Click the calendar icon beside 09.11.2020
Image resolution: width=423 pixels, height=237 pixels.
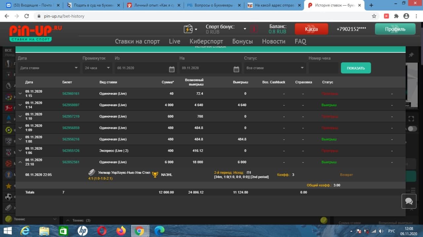236,69
